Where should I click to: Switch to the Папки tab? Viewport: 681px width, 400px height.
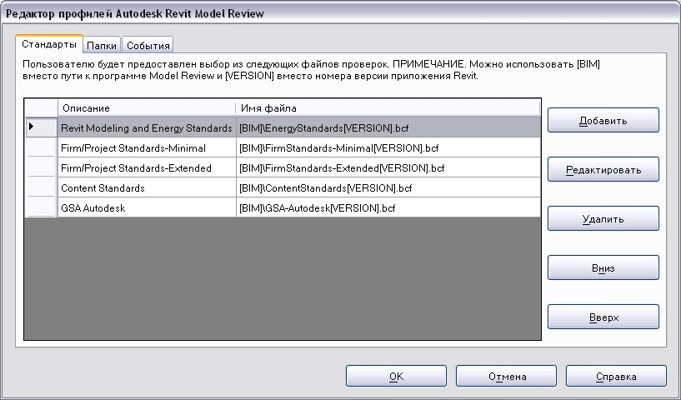102,45
